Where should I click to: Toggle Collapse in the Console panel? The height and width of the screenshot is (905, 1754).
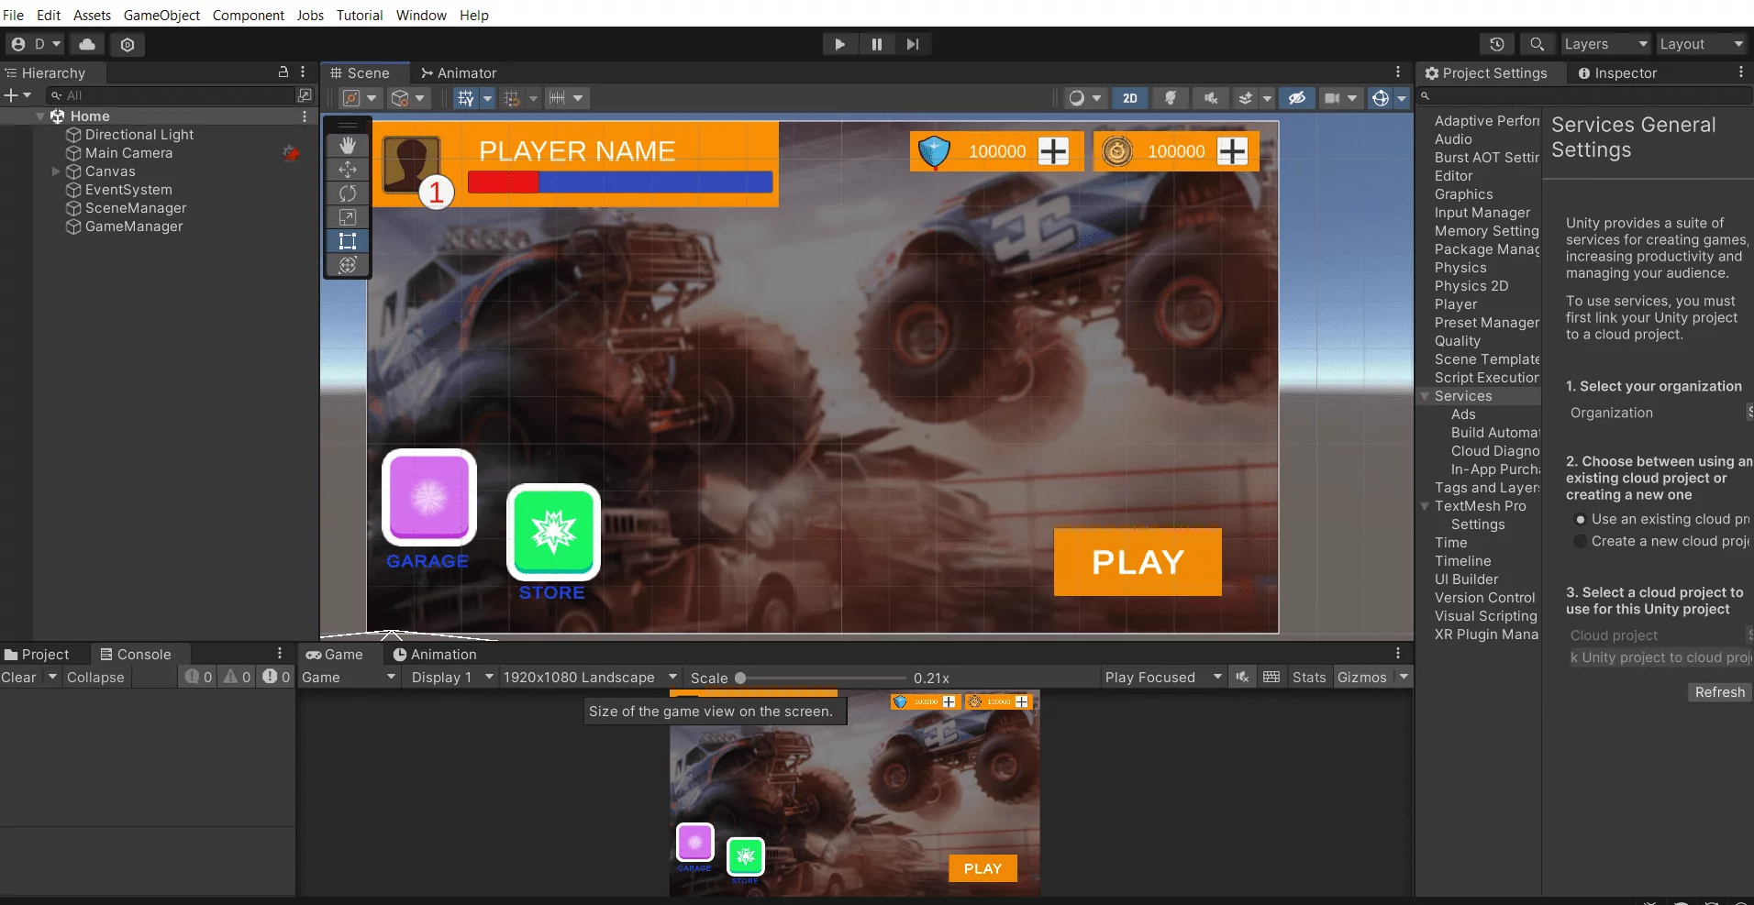click(x=95, y=678)
